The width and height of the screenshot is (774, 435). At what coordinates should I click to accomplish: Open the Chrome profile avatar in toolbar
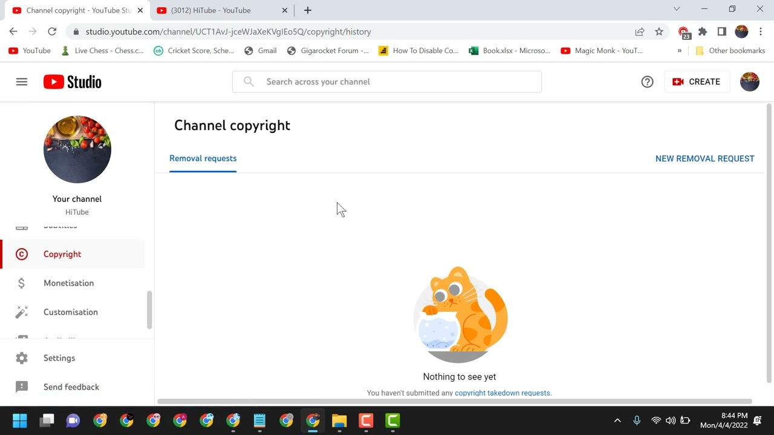741,31
